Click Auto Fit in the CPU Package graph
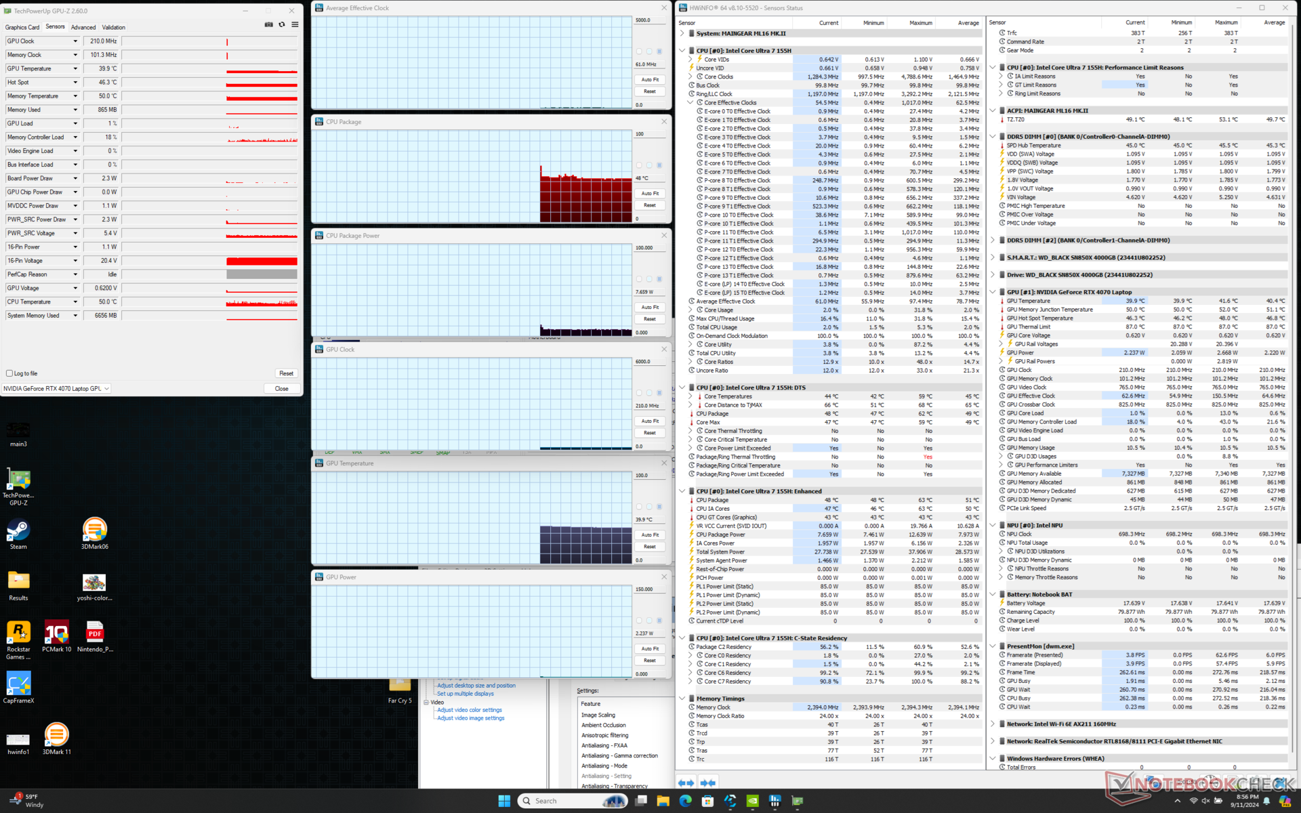The width and height of the screenshot is (1301, 813). coord(650,194)
